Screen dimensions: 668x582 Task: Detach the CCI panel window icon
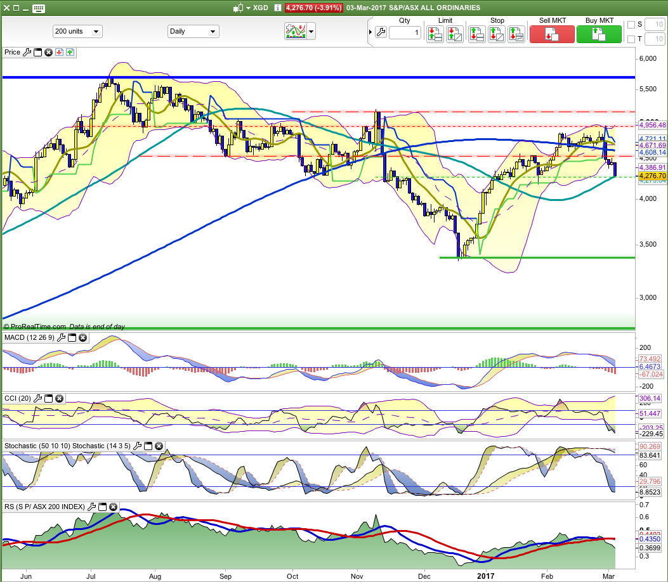(x=49, y=399)
